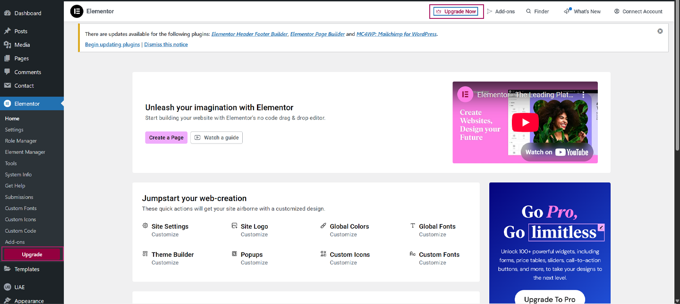680x304 pixels.
Task: Click the Connect Account user icon
Action: (617, 11)
